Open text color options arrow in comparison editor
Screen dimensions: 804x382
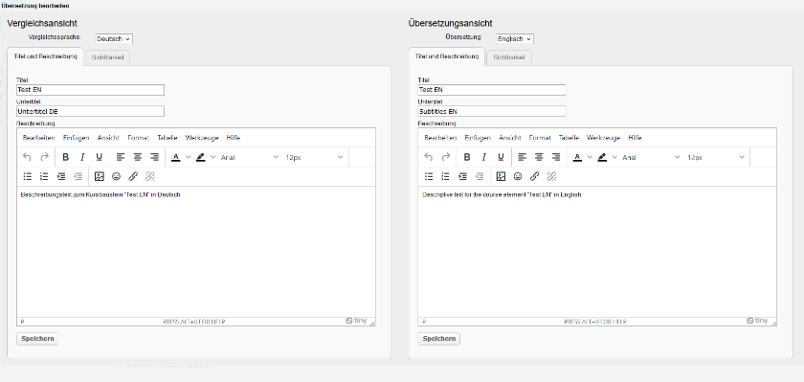point(188,157)
